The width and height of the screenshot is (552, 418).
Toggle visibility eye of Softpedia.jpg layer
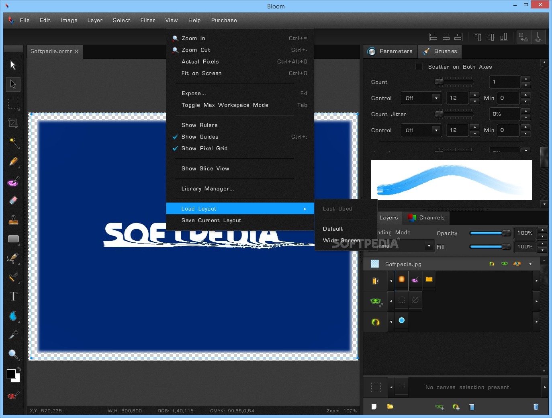pyautogui.click(x=517, y=264)
